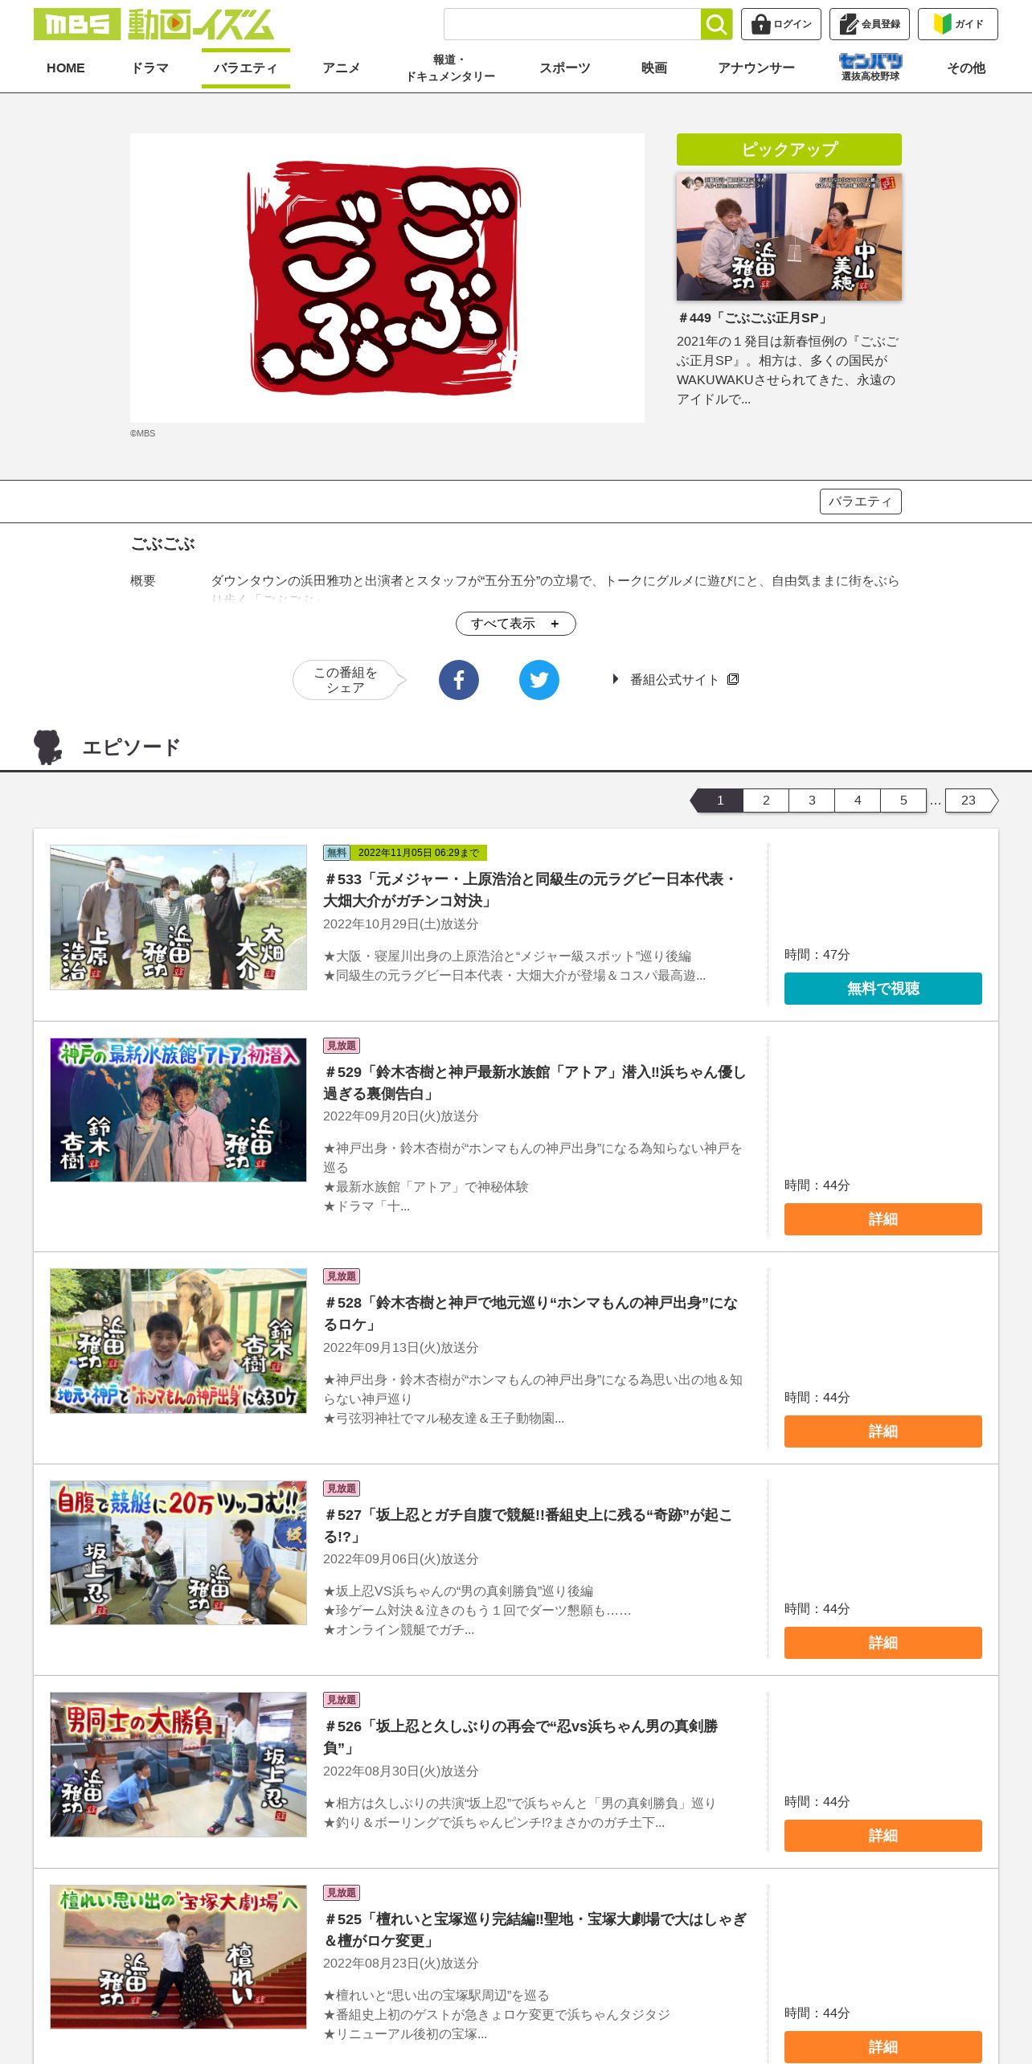This screenshot has width=1032, height=2064.
Task: Click the バラエティ genre tag
Action: pos(861,502)
